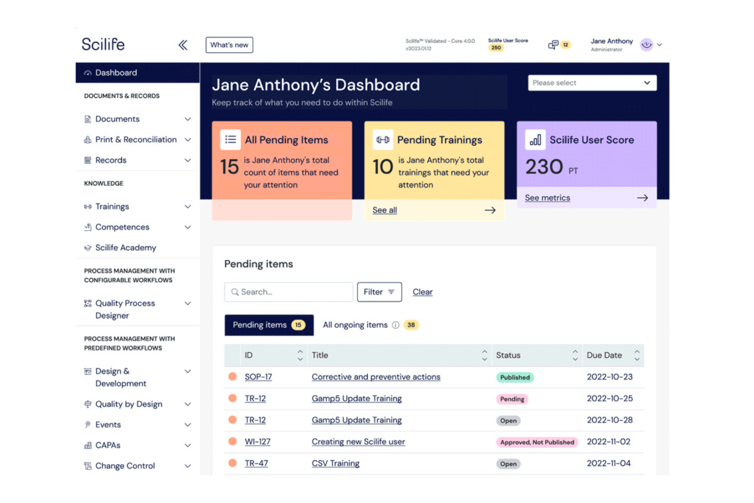Click the pending items Search field
Image resolution: width=754 pixels, height=503 pixels.
288,292
